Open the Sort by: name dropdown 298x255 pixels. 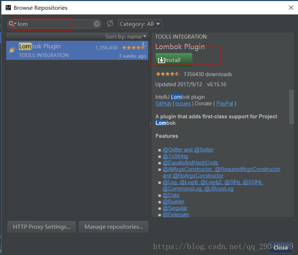pos(126,37)
